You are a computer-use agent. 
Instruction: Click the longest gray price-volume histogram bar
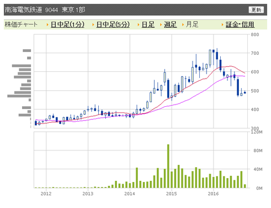point(19,96)
